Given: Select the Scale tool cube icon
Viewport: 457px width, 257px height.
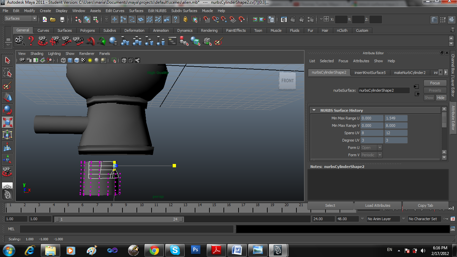Looking at the screenshot, I should point(7,122).
